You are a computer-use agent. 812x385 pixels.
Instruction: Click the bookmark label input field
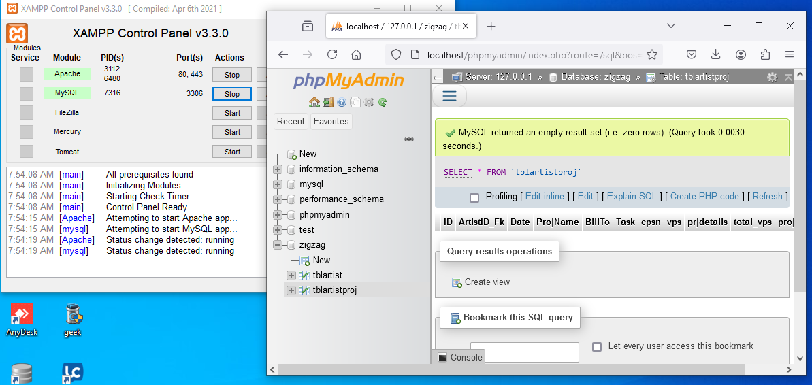pyautogui.click(x=525, y=352)
